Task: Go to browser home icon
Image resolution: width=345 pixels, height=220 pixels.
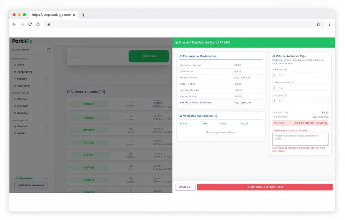Action: click(x=38, y=24)
